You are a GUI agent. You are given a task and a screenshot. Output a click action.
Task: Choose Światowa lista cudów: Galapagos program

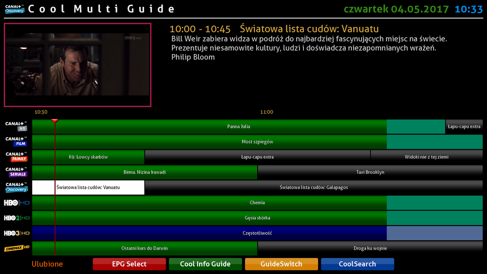[314, 187]
